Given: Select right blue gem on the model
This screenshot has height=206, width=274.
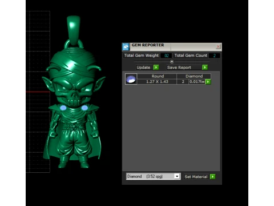Looking at the screenshot, I should pos(84,108).
